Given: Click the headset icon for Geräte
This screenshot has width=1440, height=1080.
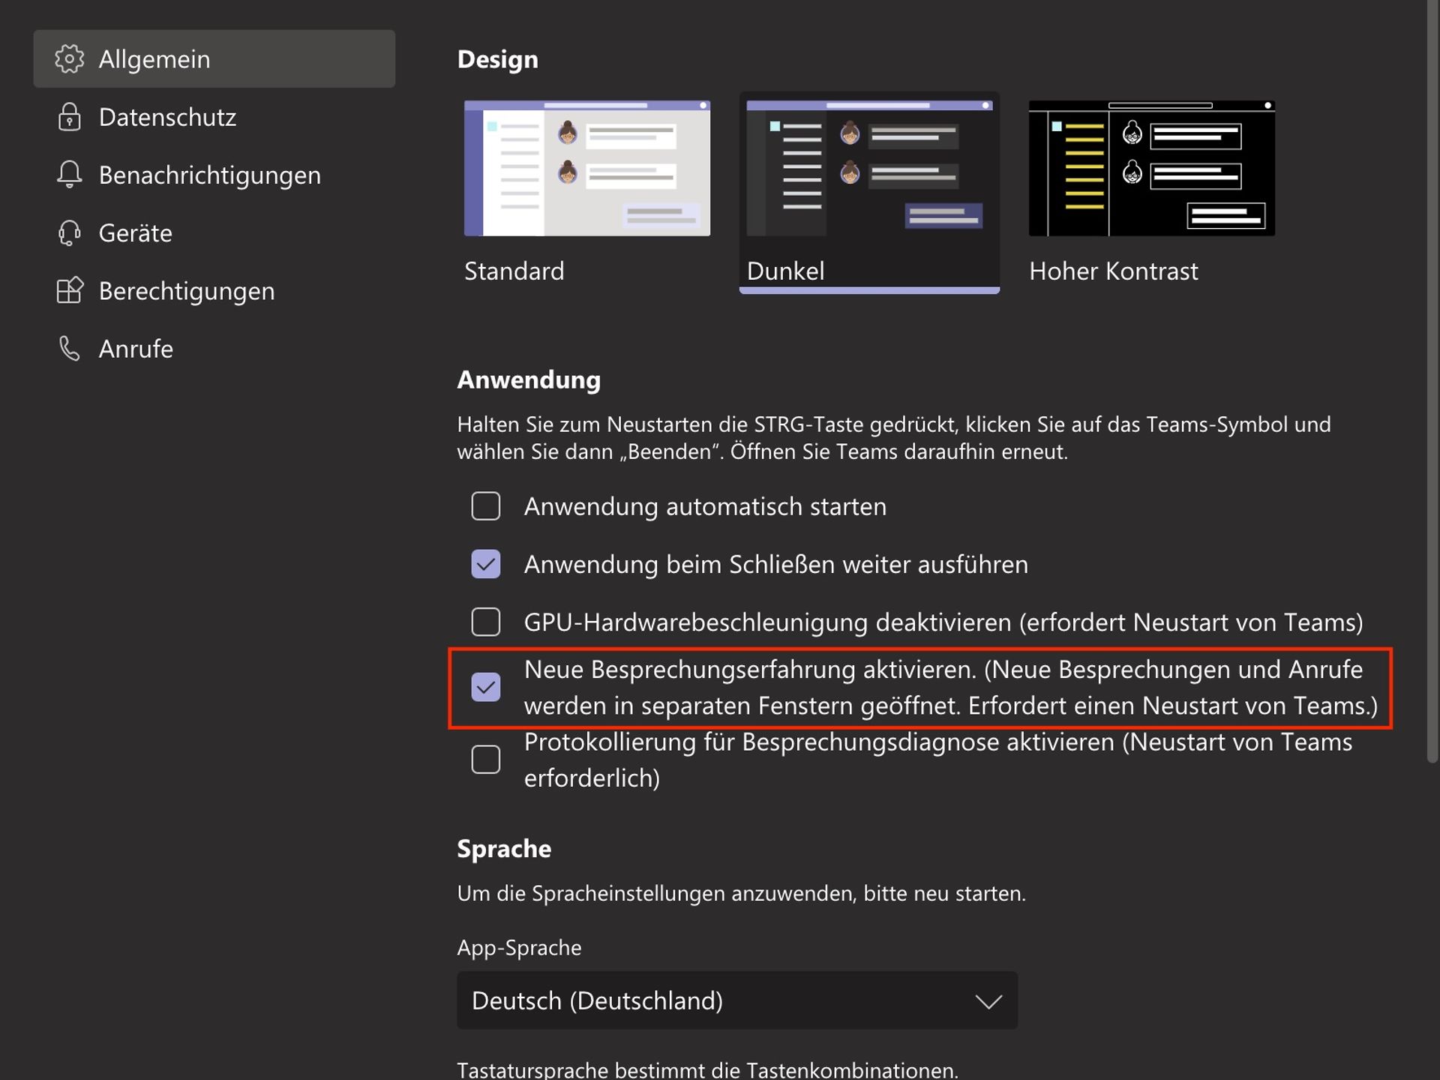Looking at the screenshot, I should coord(69,233).
